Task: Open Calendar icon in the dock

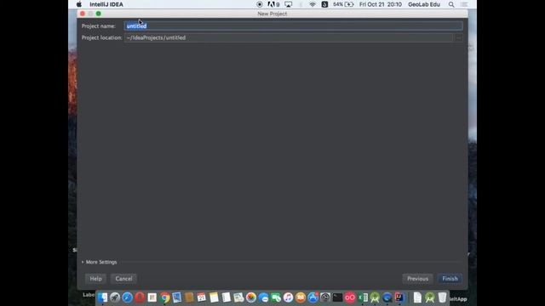Action: [x=202, y=297]
